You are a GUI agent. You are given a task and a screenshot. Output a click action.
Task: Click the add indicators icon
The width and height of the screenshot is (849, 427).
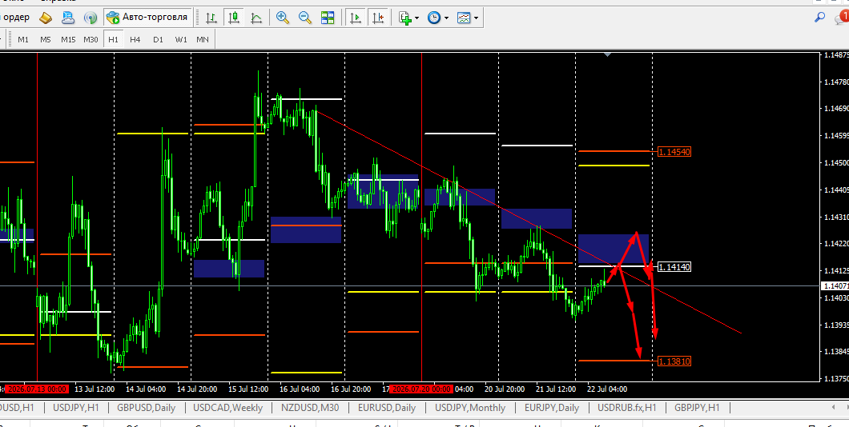[405, 18]
